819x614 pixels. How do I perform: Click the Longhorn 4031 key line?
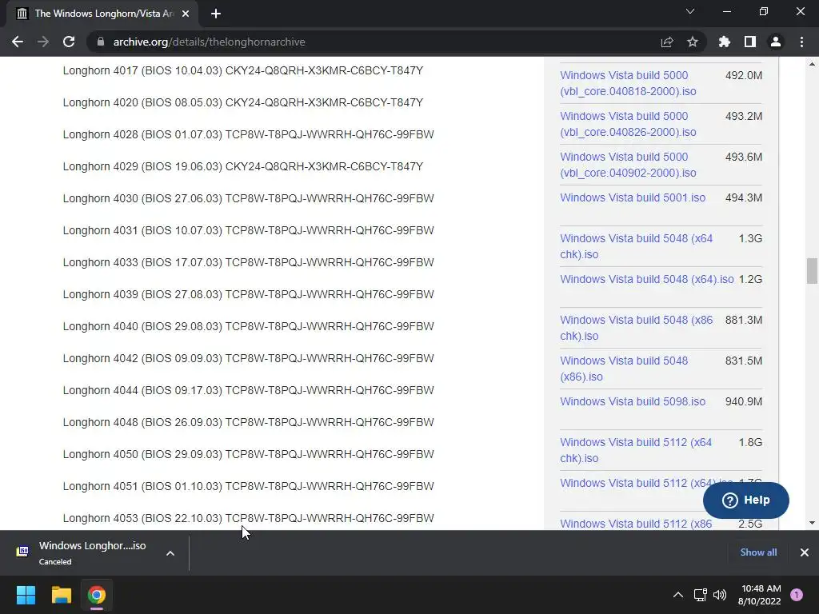[x=248, y=230]
